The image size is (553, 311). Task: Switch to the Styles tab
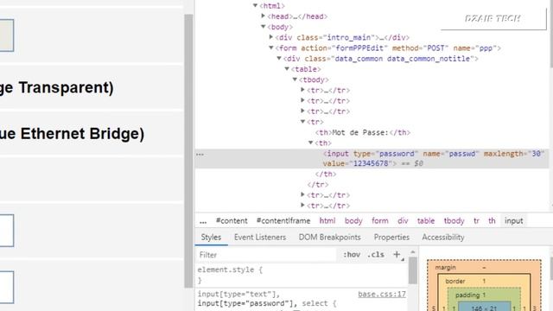pyautogui.click(x=211, y=238)
